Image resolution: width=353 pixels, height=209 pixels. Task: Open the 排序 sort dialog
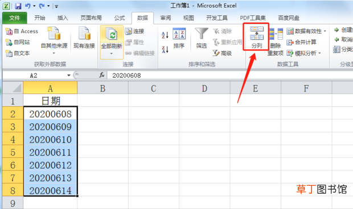179,38
